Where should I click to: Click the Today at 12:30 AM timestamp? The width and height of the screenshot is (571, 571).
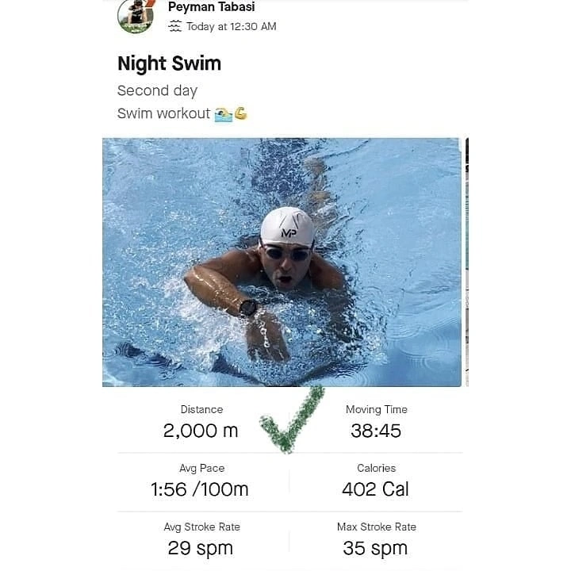[x=232, y=27]
